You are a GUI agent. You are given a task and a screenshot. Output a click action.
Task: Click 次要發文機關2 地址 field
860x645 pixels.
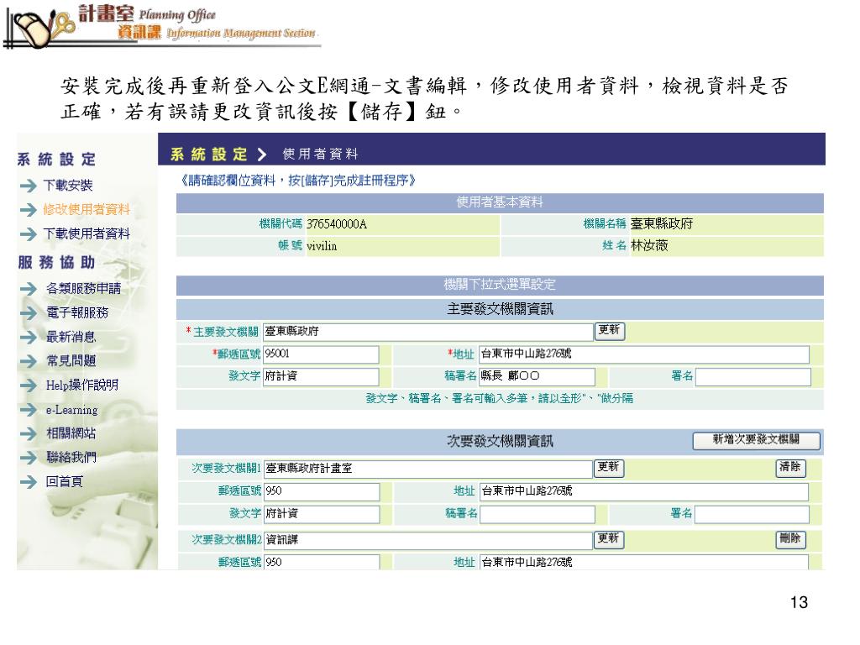pyautogui.click(x=644, y=562)
